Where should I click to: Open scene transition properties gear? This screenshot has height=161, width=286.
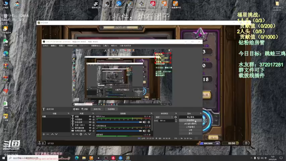(176, 117)
